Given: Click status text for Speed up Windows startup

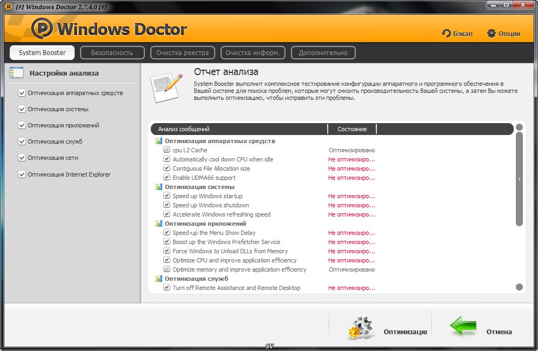Looking at the screenshot, I should (x=351, y=196).
